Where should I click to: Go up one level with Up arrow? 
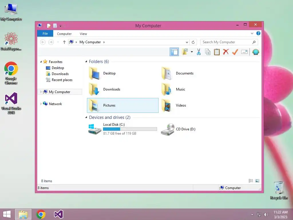click(x=64, y=42)
